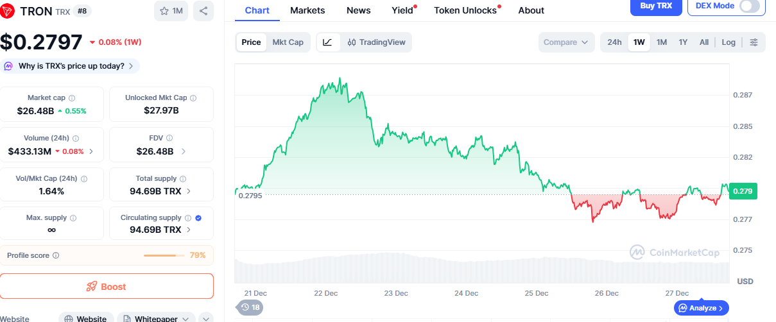Click the Profile score info icon
The width and height of the screenshot is (776, 322).
(x=56, y=255)
